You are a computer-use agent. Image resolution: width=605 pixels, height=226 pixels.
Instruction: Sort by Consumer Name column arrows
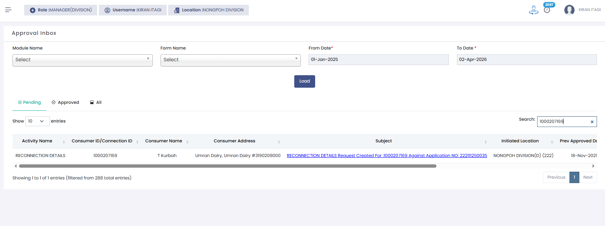tap(187, 142)
